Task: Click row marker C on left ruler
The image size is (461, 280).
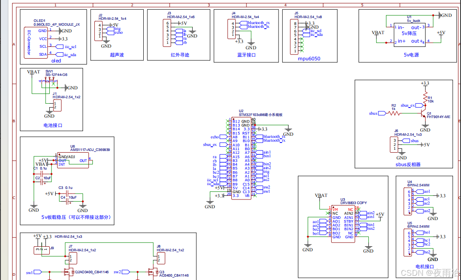Action: click(13, 198)
